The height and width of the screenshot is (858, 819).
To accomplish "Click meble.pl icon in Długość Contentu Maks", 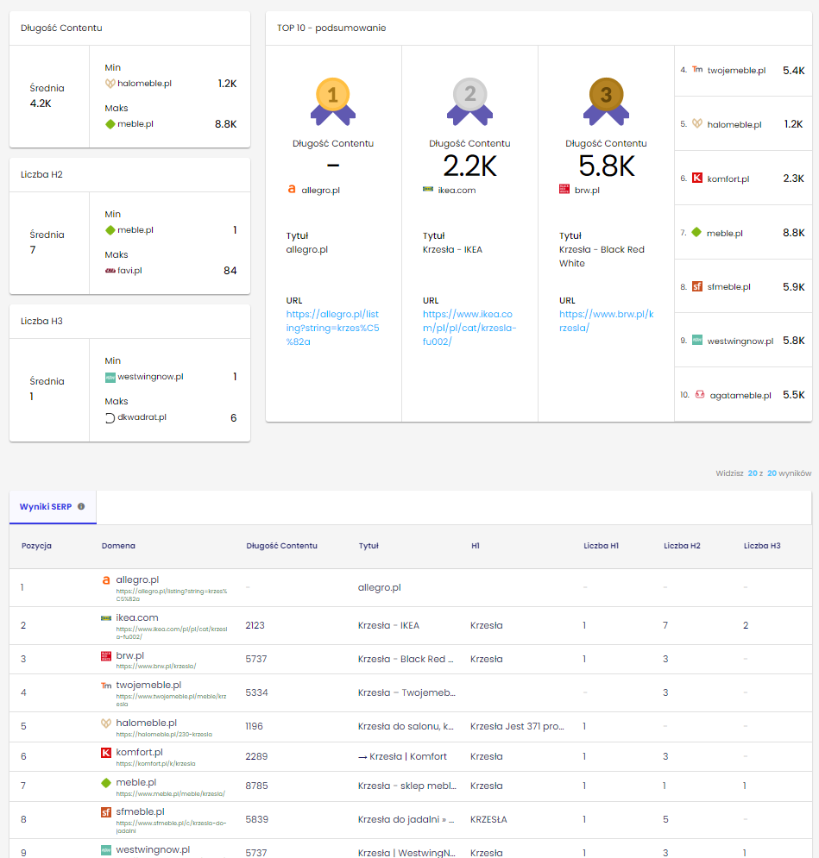I will tap(110, 124).
